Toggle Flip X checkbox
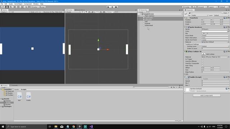The width and height of the screenshot is (230, 129). (202, 33)
